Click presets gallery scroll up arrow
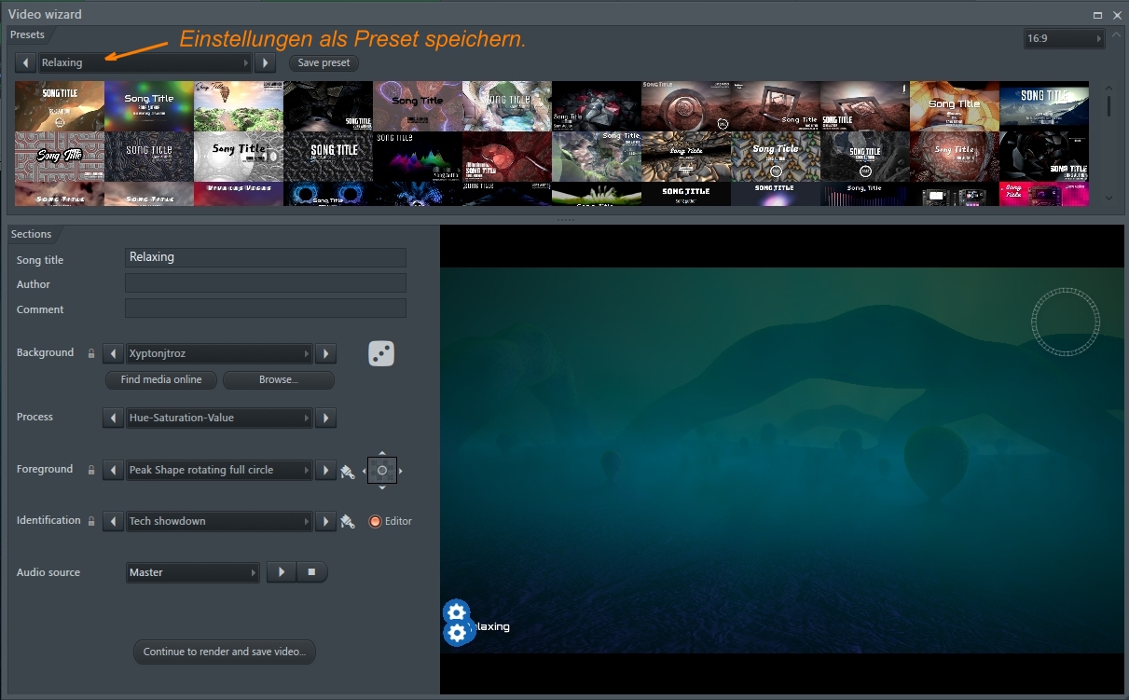Image resolution: width=1129 pixels, height=700 pixels. click(x=1108, y=89)
